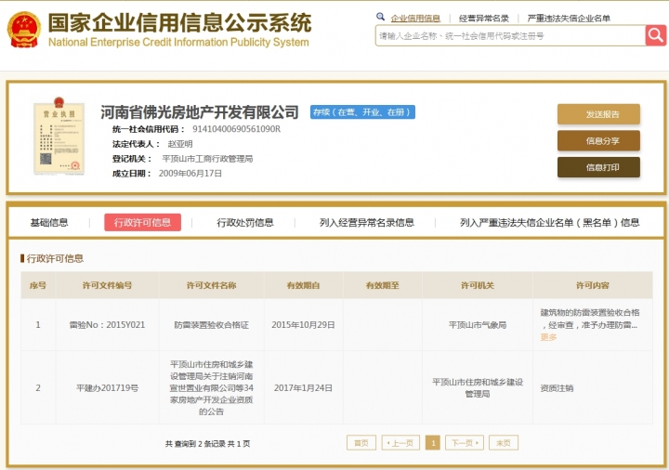Click establishment date 2009年06月17日

(190, 173)
